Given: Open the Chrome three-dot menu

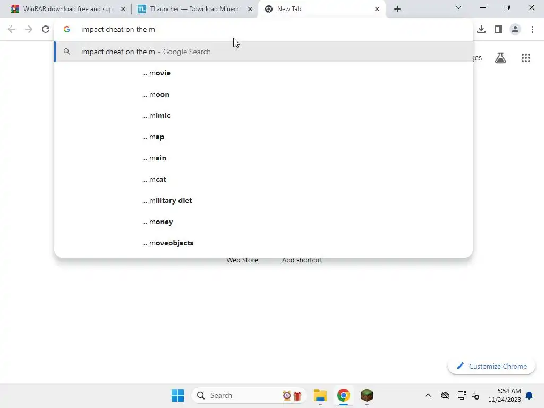Looking at the screenshot, I should tap(532, 30).
